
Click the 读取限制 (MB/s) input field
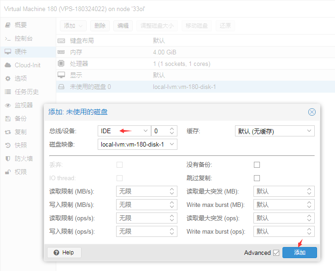(142, 191)
